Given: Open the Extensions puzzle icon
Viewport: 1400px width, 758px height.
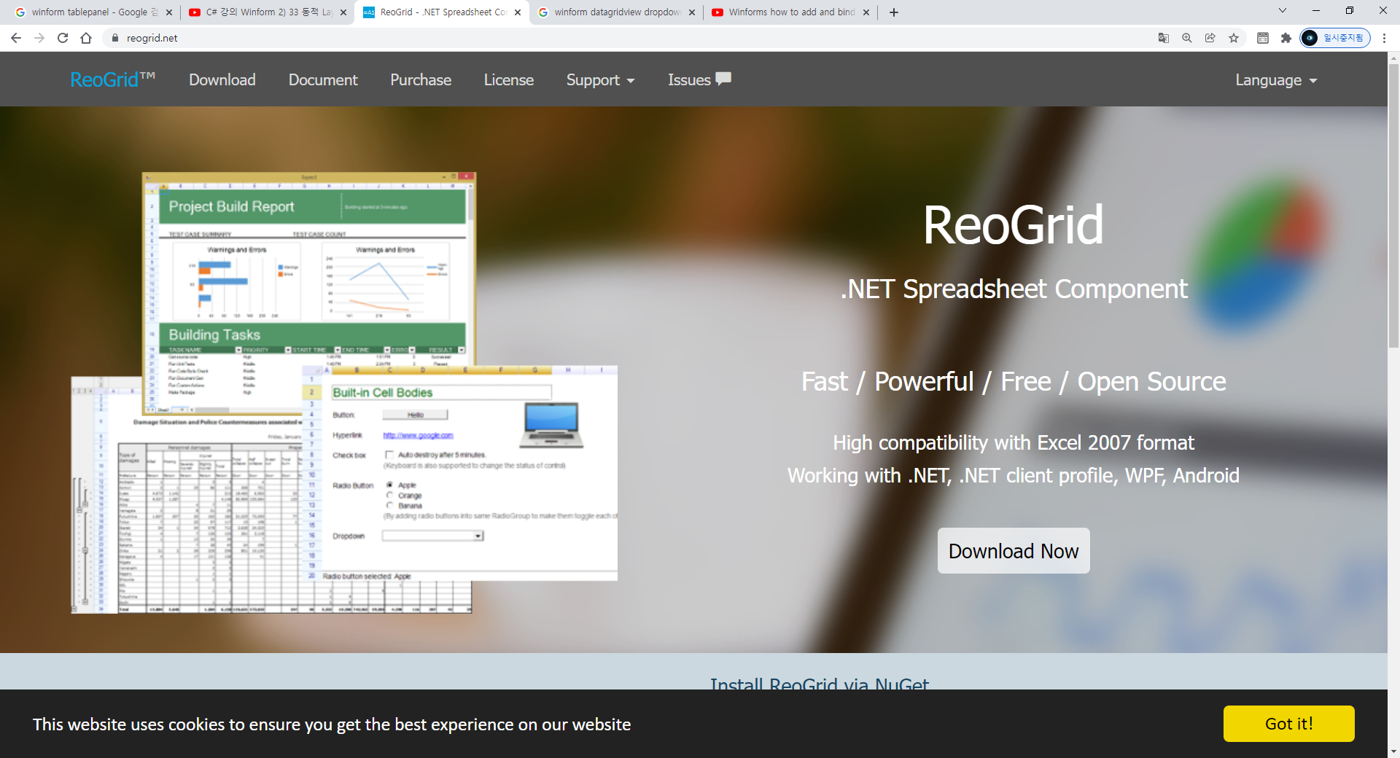Looking at the screenshot, I should [1286, 38].
